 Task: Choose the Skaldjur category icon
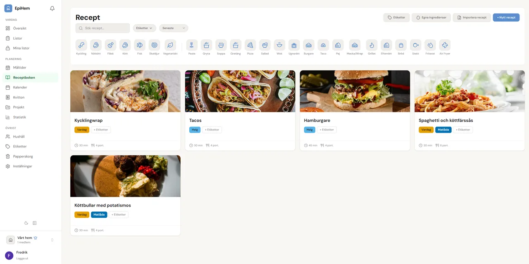(x=154, y=45)
